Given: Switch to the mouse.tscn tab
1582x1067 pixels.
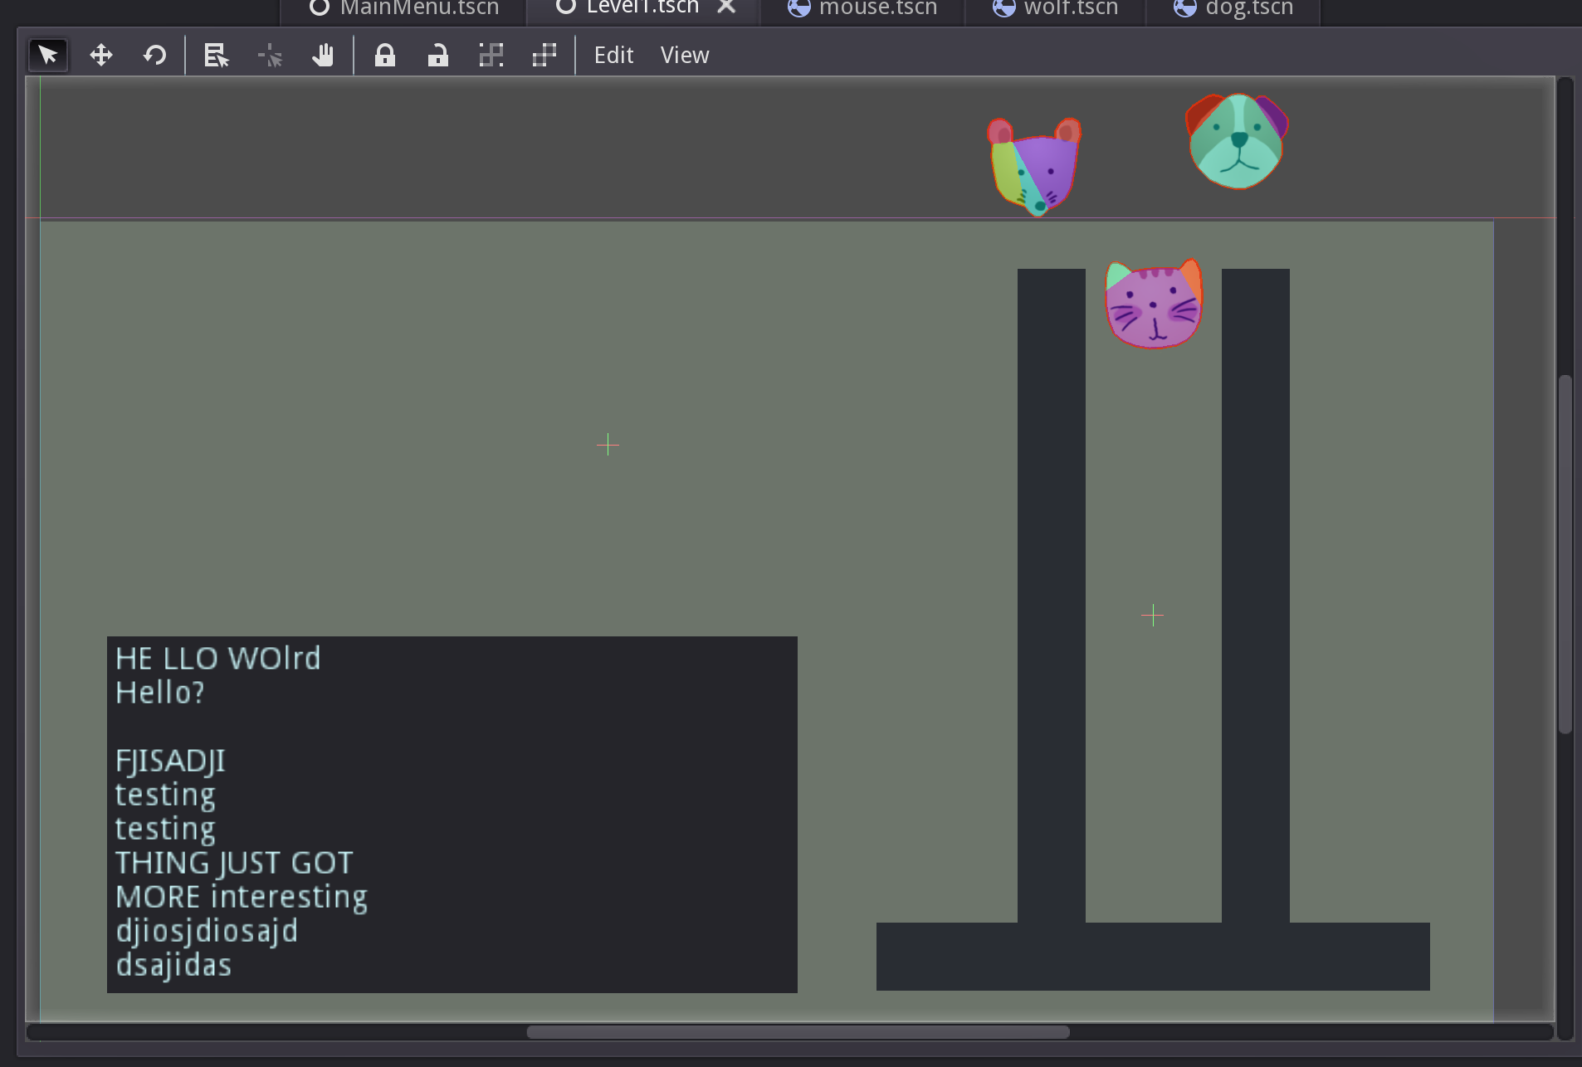Looking at the screenshot, I should (862, 8).
